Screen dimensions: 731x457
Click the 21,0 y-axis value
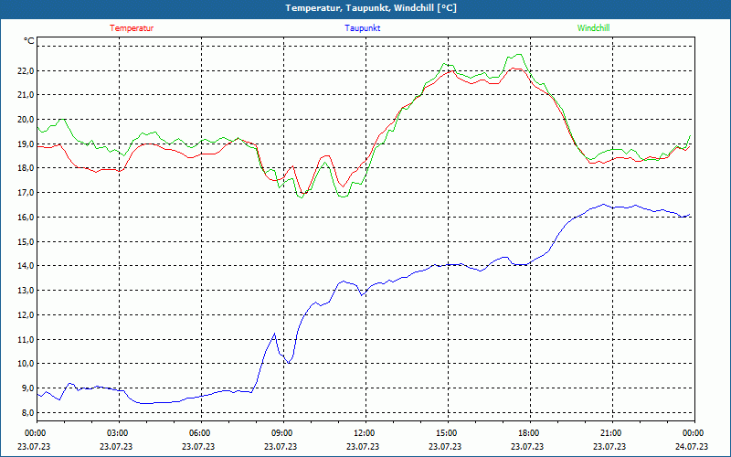[26, 95]
